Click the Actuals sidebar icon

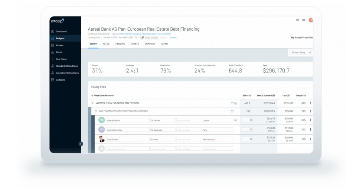(52, 45)
